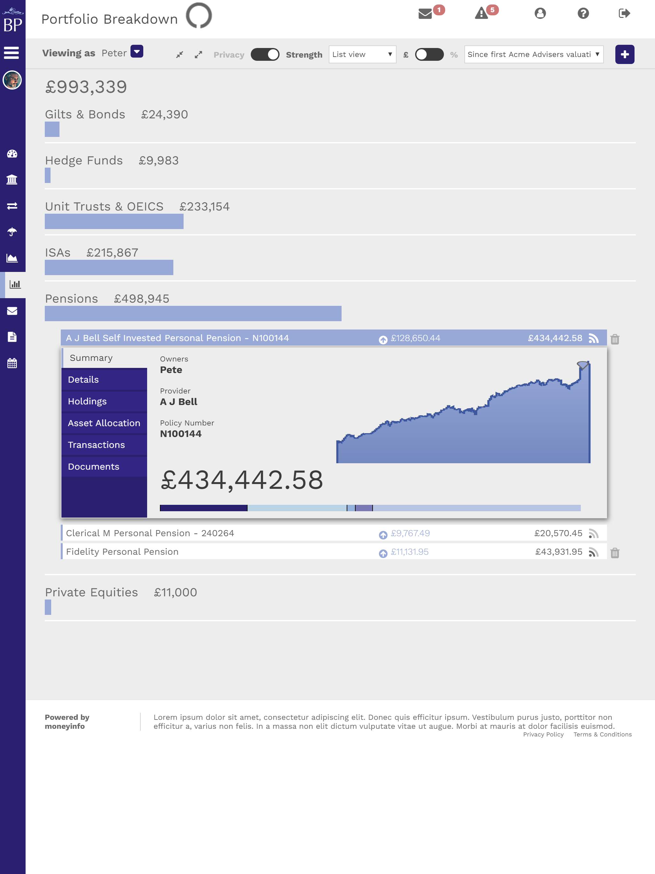655x874 pixels.
Task: Click the dark navy segment of allocation bar
Action: point(203,508)
